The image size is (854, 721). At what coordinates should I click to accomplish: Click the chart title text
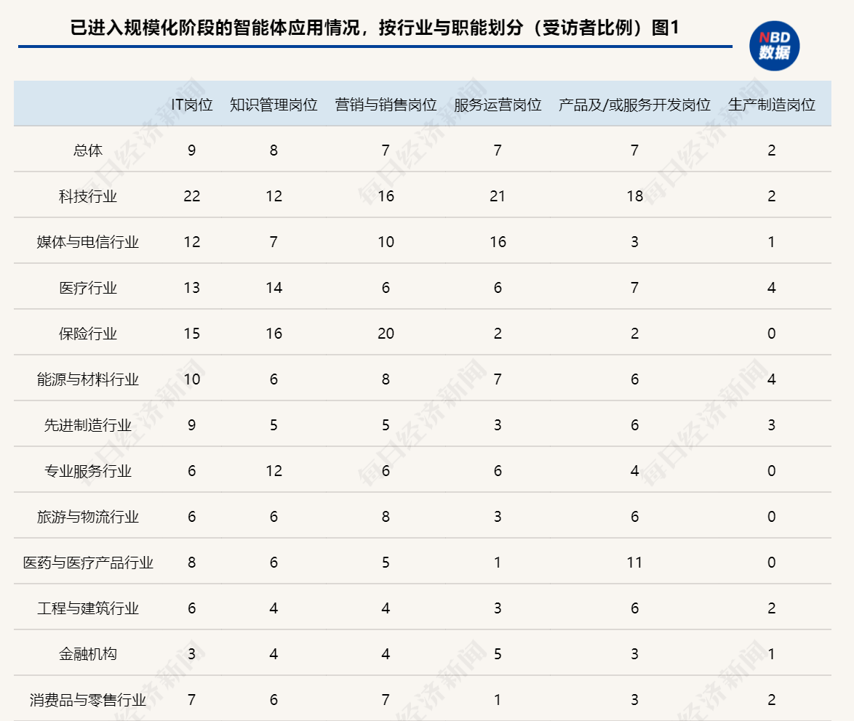374,28
